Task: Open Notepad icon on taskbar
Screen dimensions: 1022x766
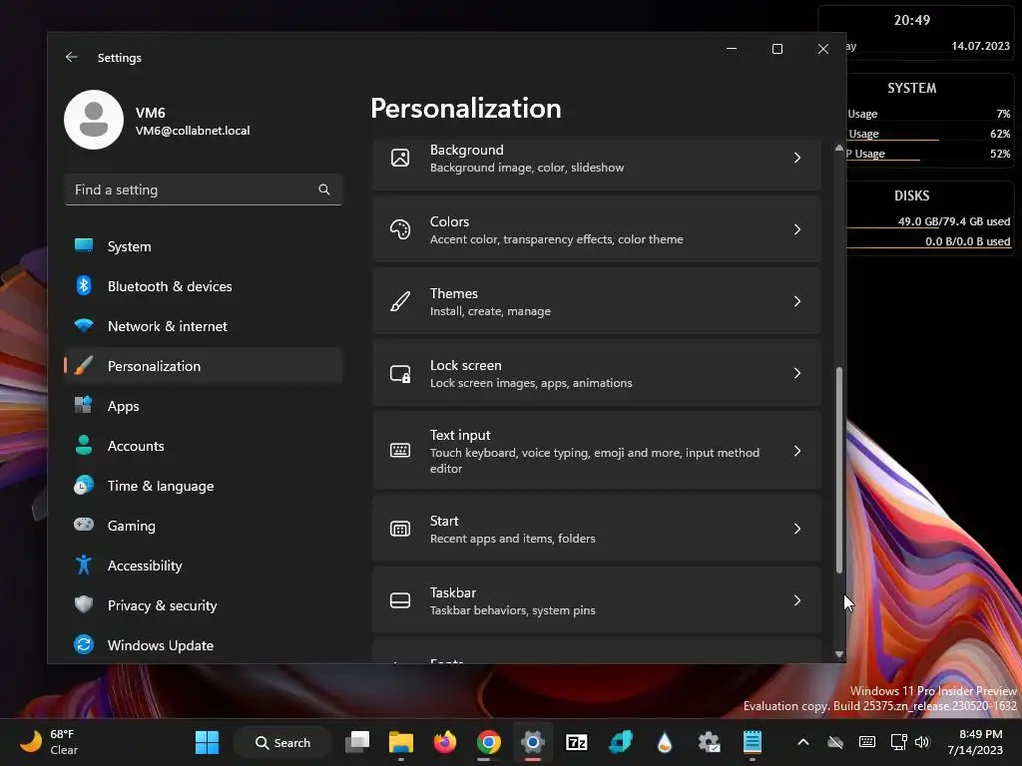Action: point(753,742)
